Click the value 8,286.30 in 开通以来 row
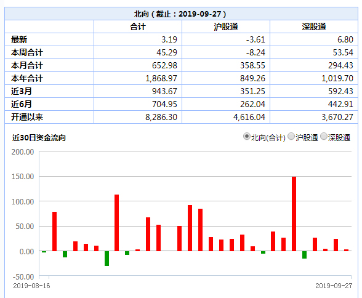This screenshot has width=362, height=298. click(161, 117)
